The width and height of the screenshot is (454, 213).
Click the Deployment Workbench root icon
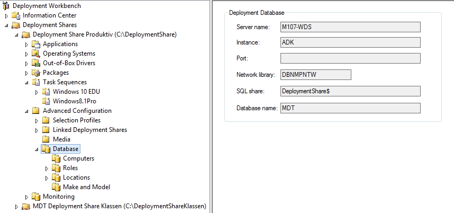click(x=6, y=6)
